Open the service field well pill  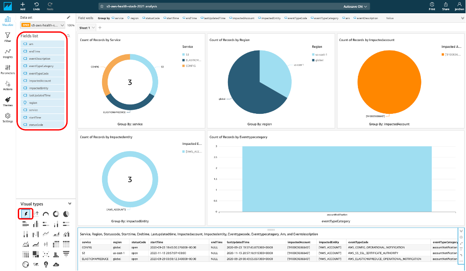click(x=117, y=18)
